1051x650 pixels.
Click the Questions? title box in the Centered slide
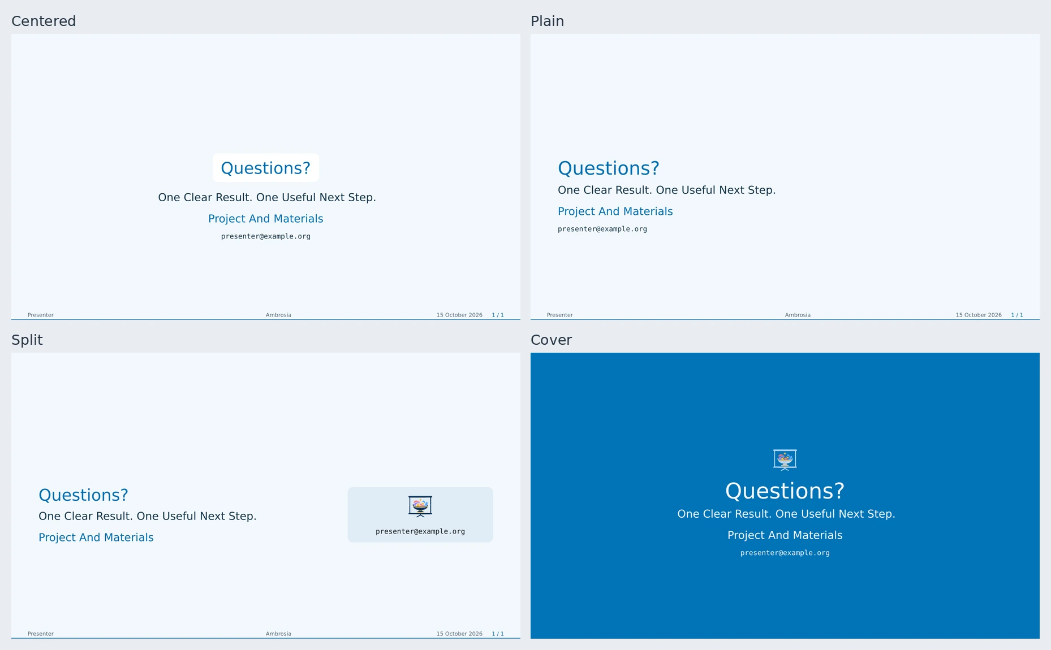point(266,168)
